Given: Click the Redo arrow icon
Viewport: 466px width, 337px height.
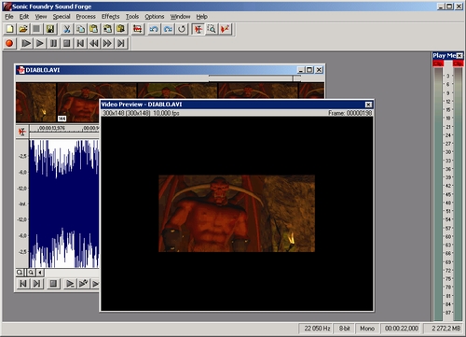Looking at the screenshot, I should 168,29.
